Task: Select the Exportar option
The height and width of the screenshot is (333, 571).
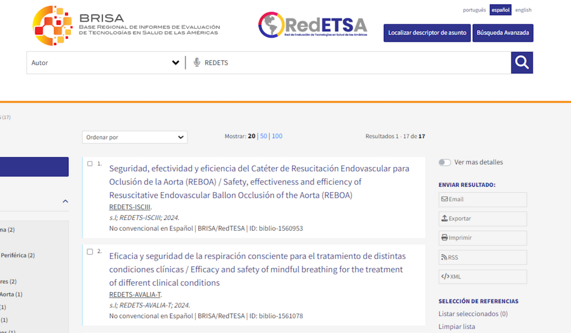Action: click(482, 219)
